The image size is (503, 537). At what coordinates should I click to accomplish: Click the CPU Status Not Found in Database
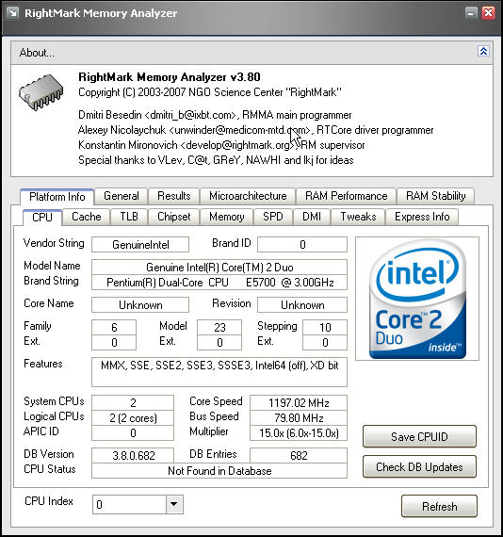[x=219, y=471]
